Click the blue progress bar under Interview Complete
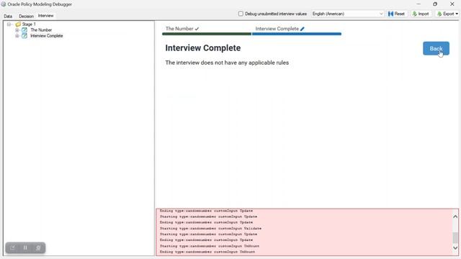461x259 pixels. (x=297, y=34)
